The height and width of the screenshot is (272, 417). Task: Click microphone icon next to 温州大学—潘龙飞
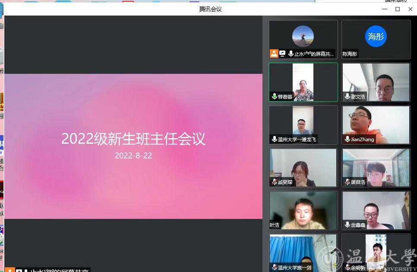click(x=274, y=139)
